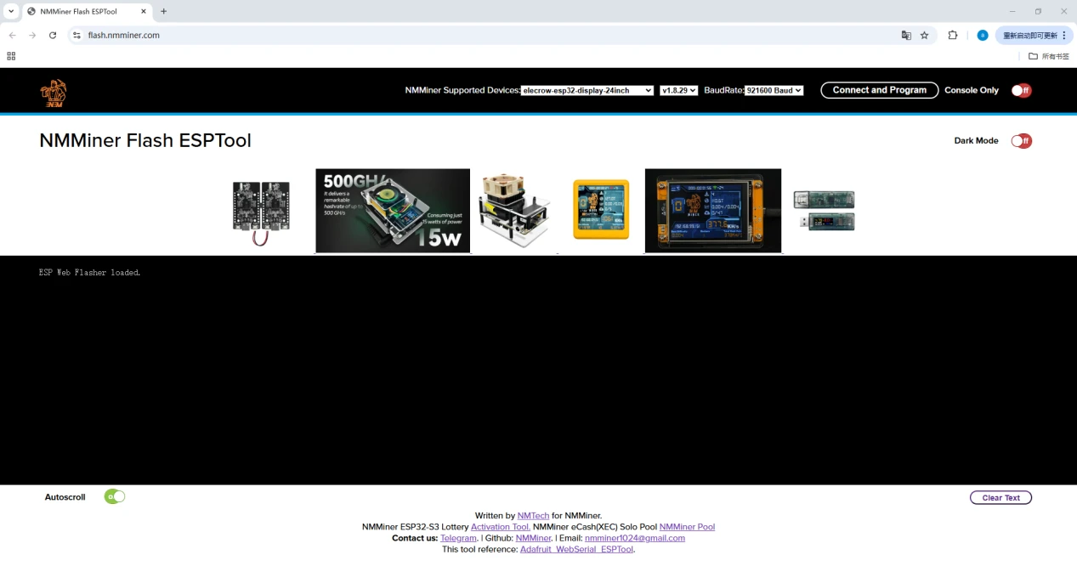Open the Telegram contact link
Viewport: 1077px width, 583px height.
tap(458, 538)
